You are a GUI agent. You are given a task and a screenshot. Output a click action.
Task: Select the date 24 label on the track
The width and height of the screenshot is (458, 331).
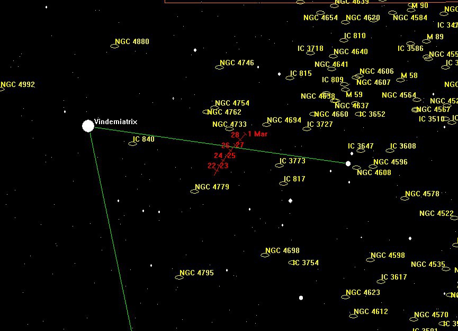pyautogui.click(x=218, y=155)
